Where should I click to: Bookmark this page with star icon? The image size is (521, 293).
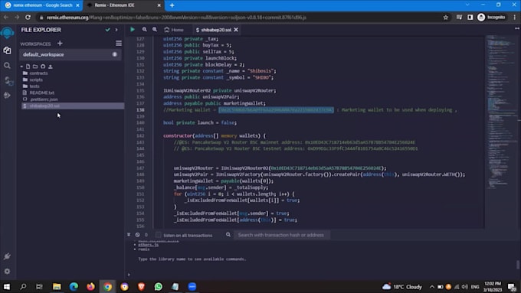click(446, 18)
